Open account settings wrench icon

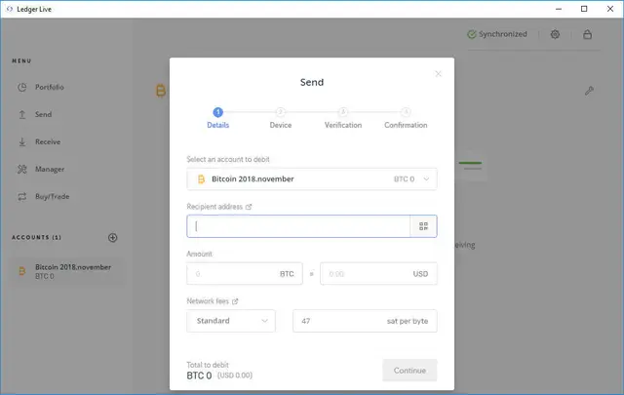pos(589,91)
